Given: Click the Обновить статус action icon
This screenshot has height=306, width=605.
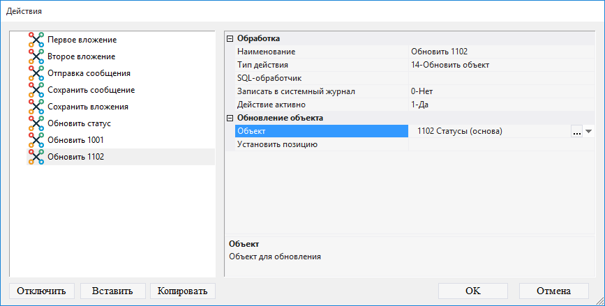Looking at the screenshot, I should point(36,123).
